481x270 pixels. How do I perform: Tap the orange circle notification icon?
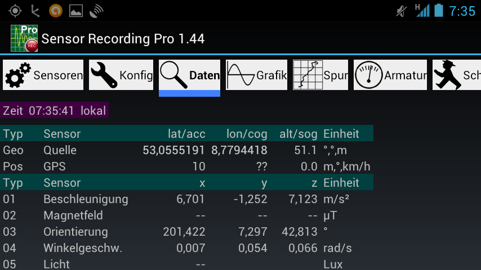tap(56, 11)
